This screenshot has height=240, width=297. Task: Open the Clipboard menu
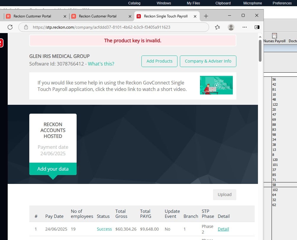223,3
